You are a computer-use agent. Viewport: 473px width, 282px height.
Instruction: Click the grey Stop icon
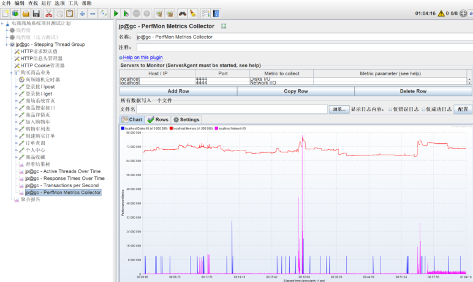(x=137, y=13)
